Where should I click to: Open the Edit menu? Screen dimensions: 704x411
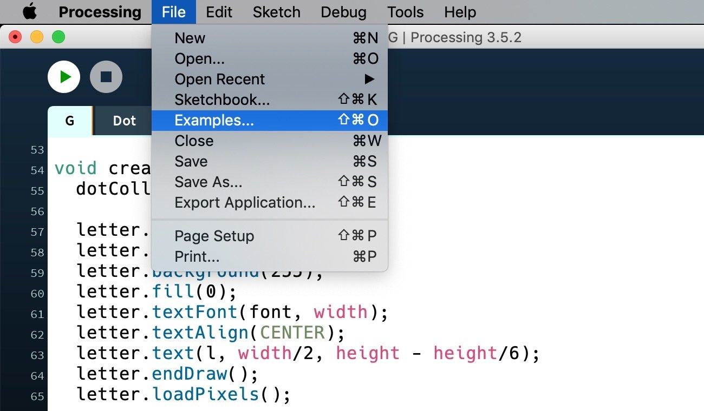pos(219,12)
